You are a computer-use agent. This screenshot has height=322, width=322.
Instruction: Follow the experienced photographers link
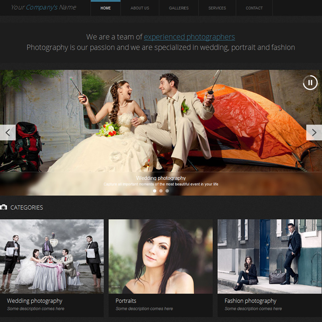click(x=190, y=37)
